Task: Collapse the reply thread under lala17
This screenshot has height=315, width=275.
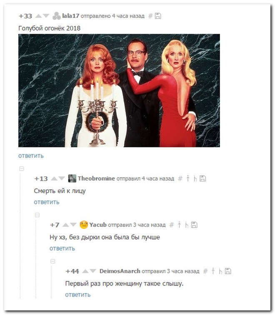Action: click(x=22, y=169)
